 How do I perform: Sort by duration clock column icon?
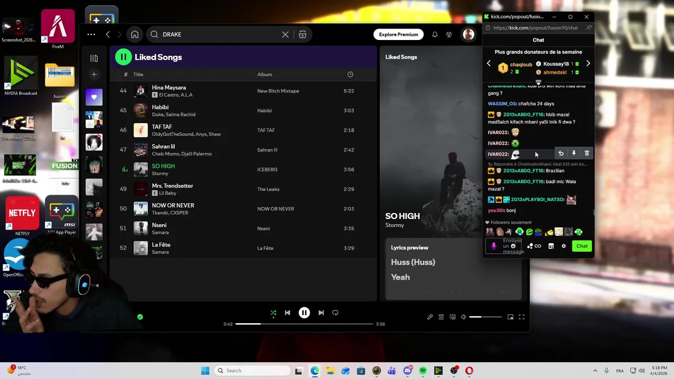tap(350, 74)
